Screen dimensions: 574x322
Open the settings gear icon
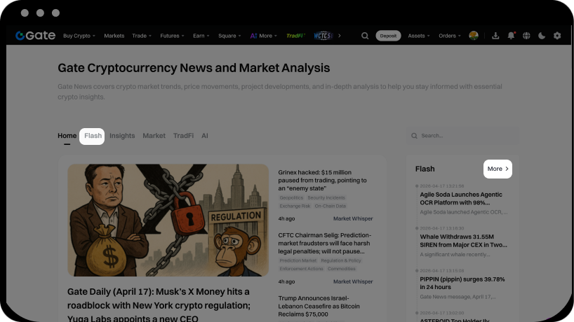coord(557,36)
